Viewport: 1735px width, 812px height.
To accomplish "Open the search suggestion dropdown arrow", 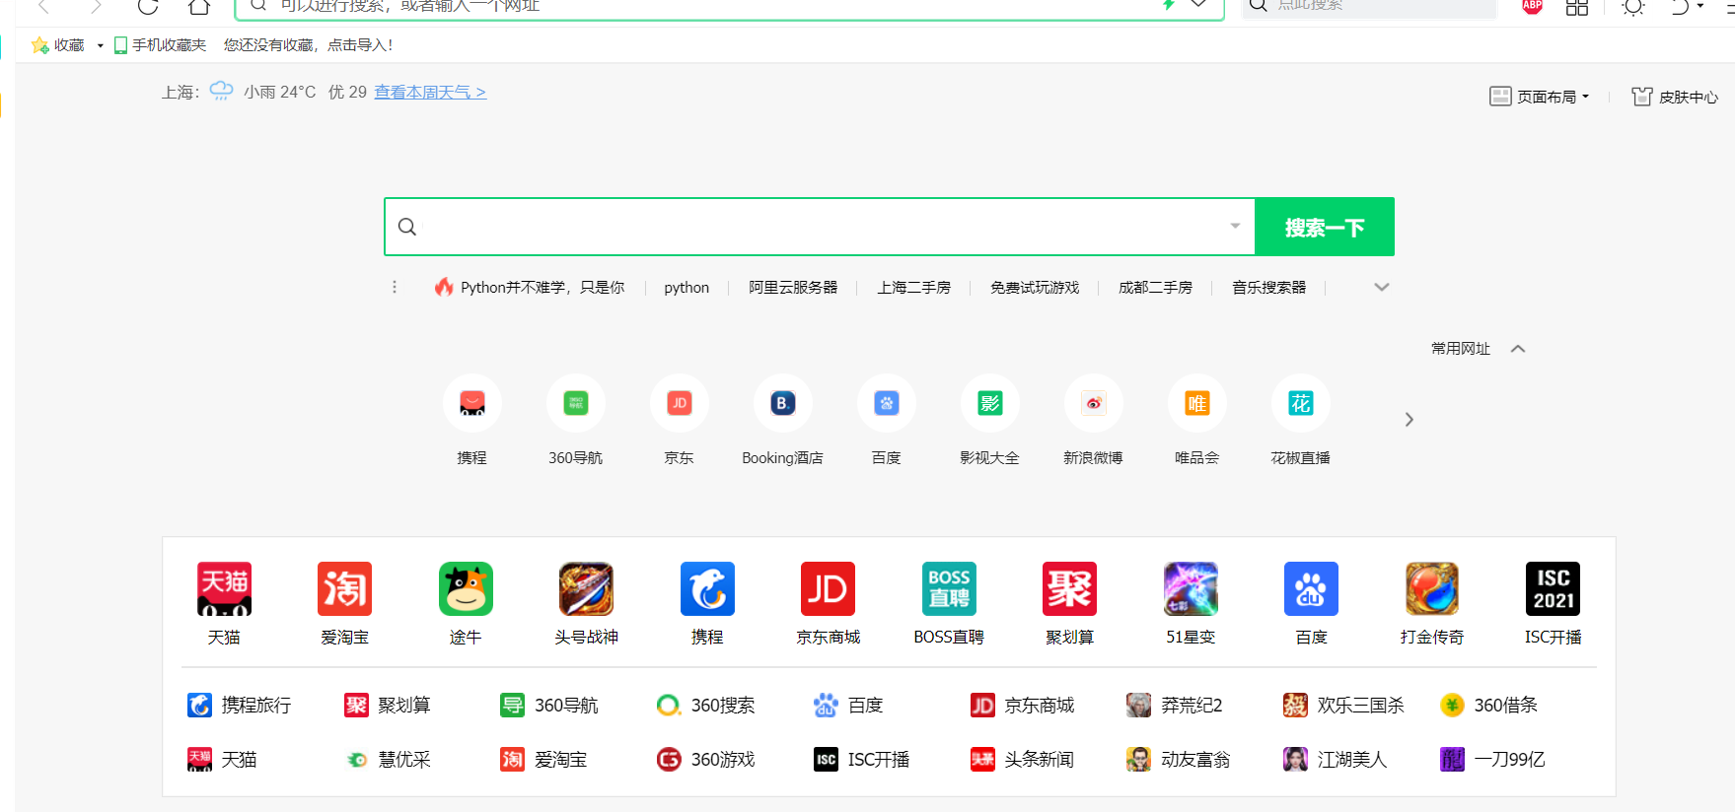I will click(1235, 226).
